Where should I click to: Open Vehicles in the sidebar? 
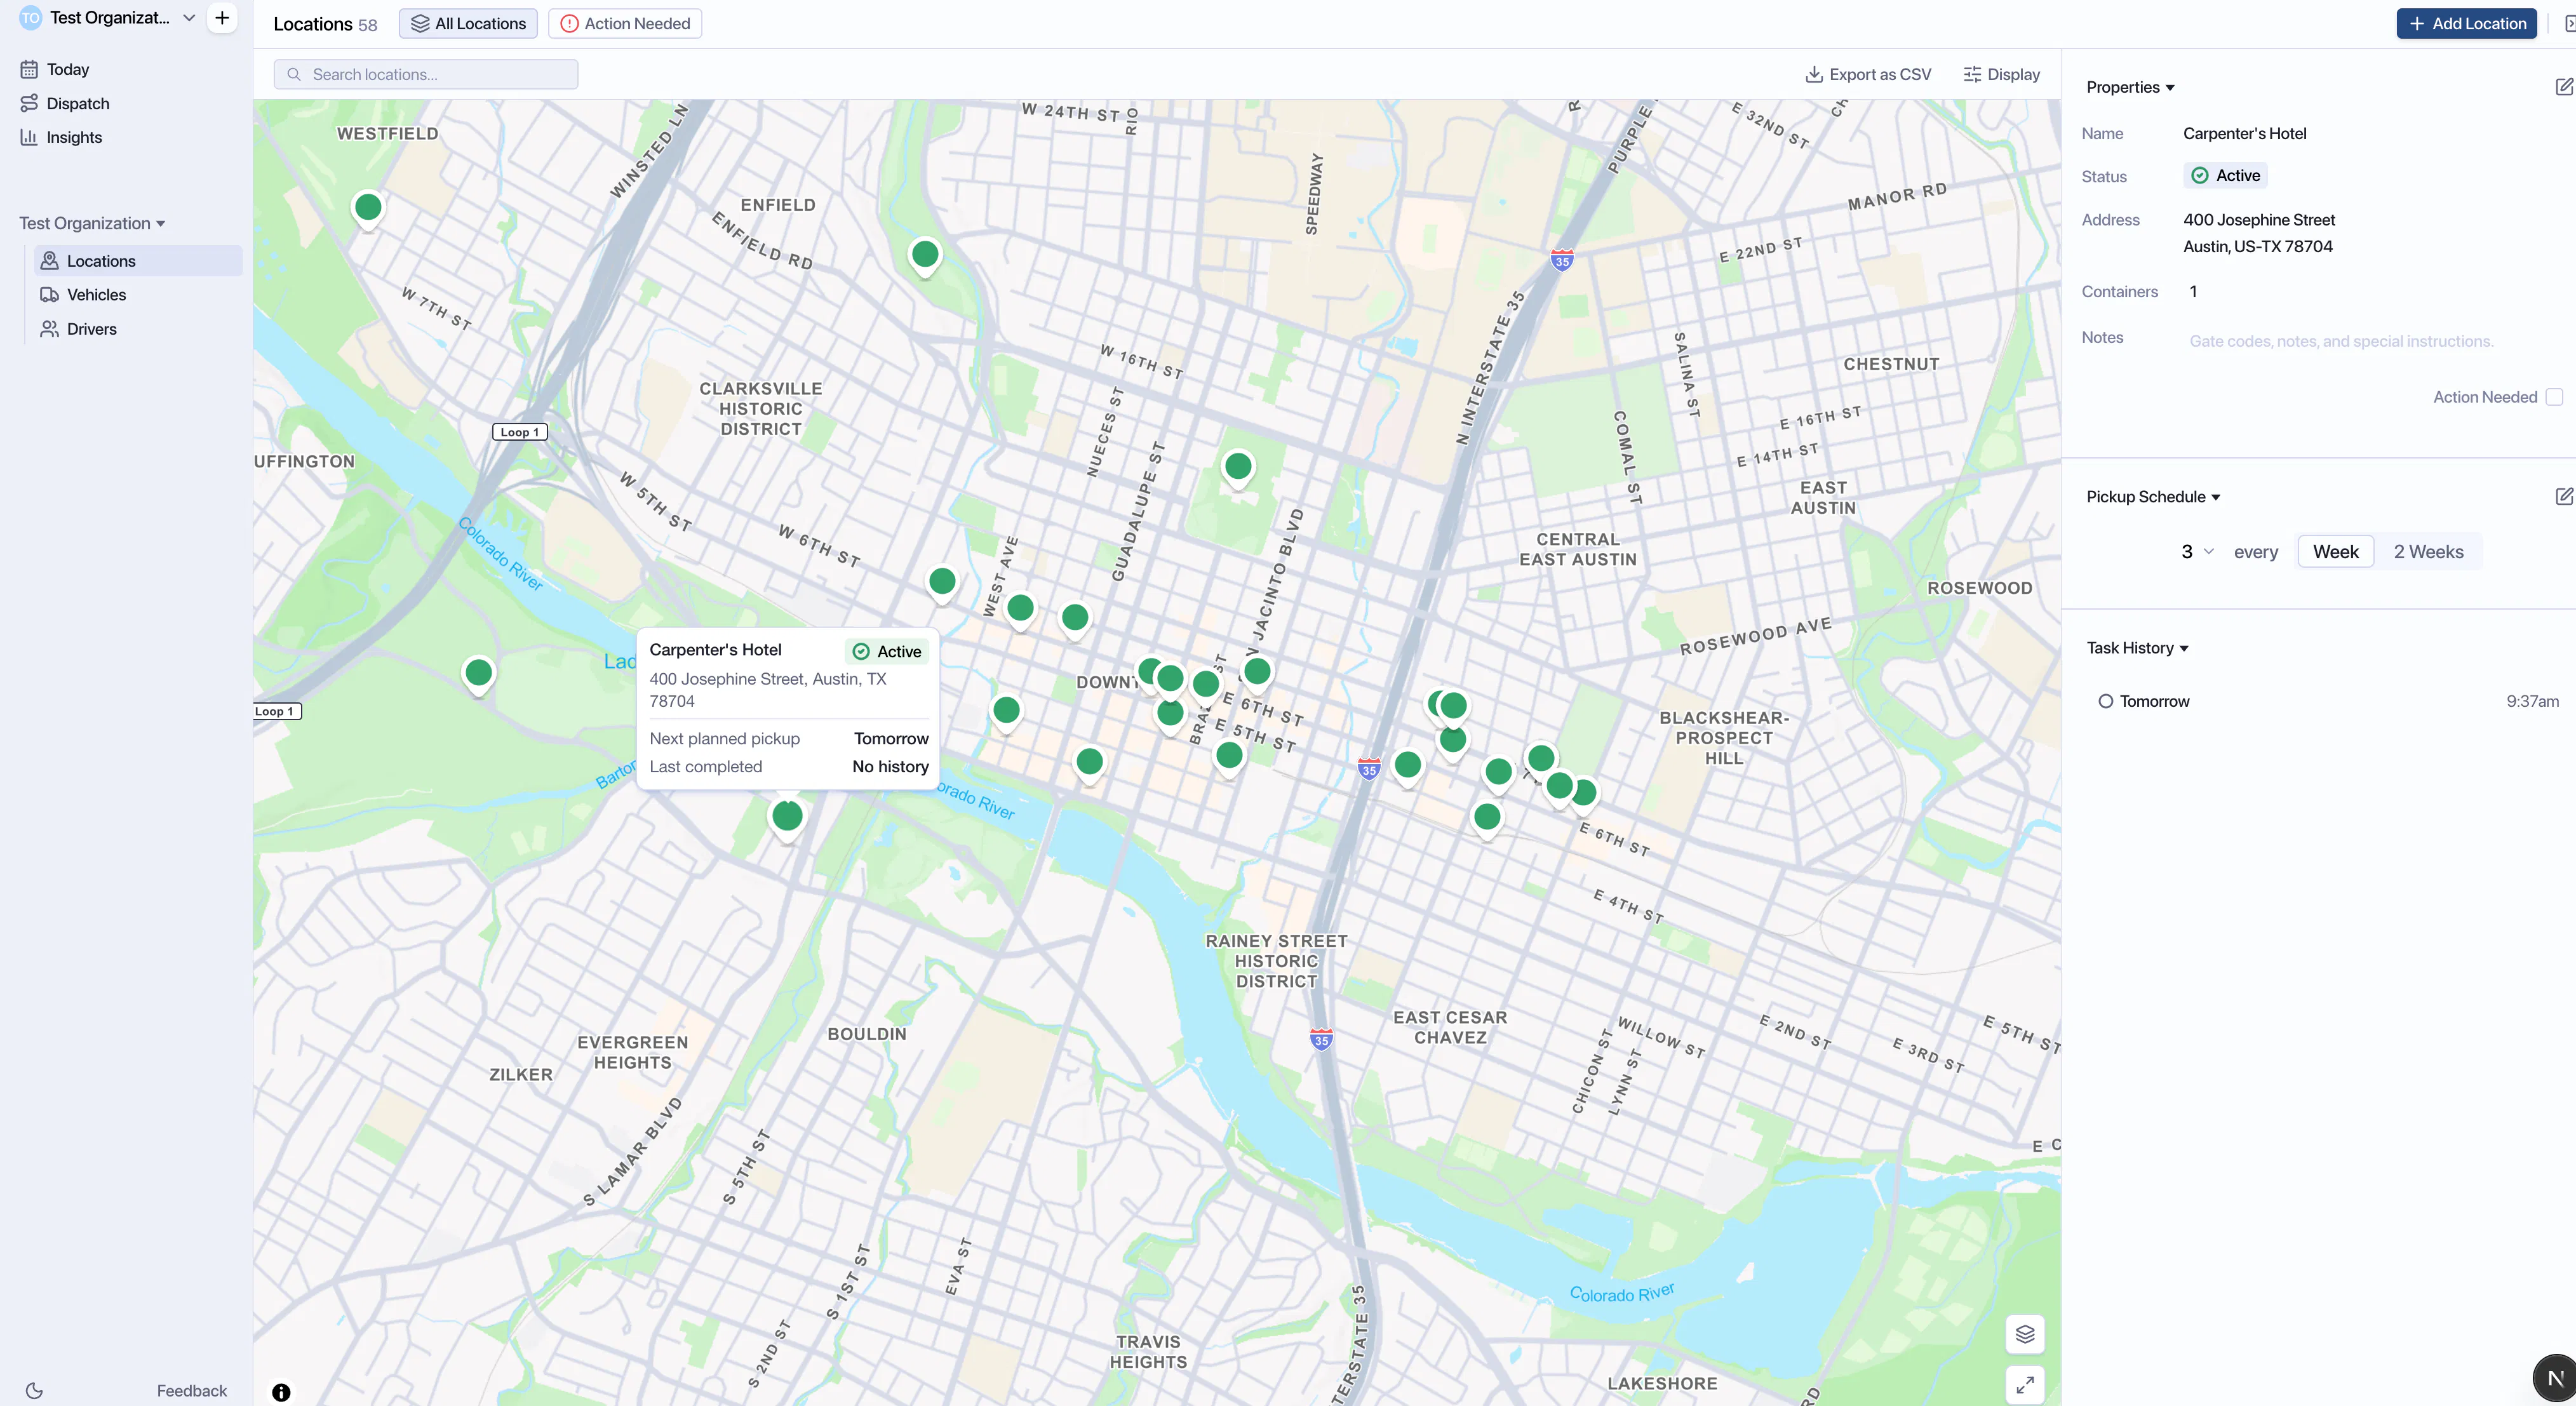pos(96,295)
